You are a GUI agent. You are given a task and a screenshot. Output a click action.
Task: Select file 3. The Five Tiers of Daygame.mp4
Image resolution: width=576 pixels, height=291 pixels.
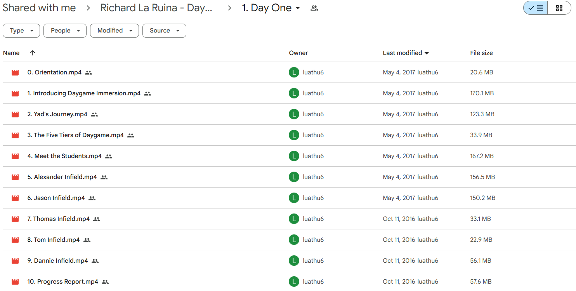76,135
